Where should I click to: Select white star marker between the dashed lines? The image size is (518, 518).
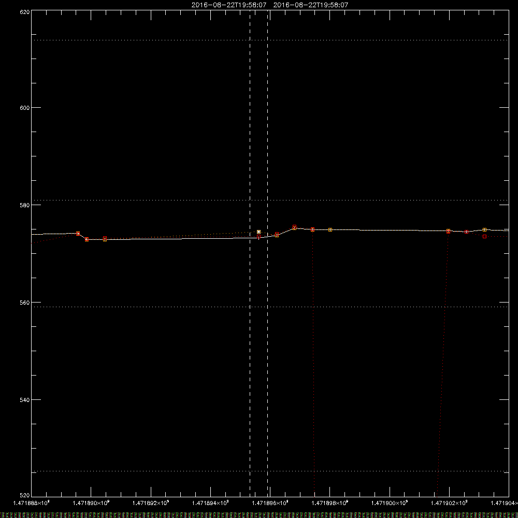[258, 232]
